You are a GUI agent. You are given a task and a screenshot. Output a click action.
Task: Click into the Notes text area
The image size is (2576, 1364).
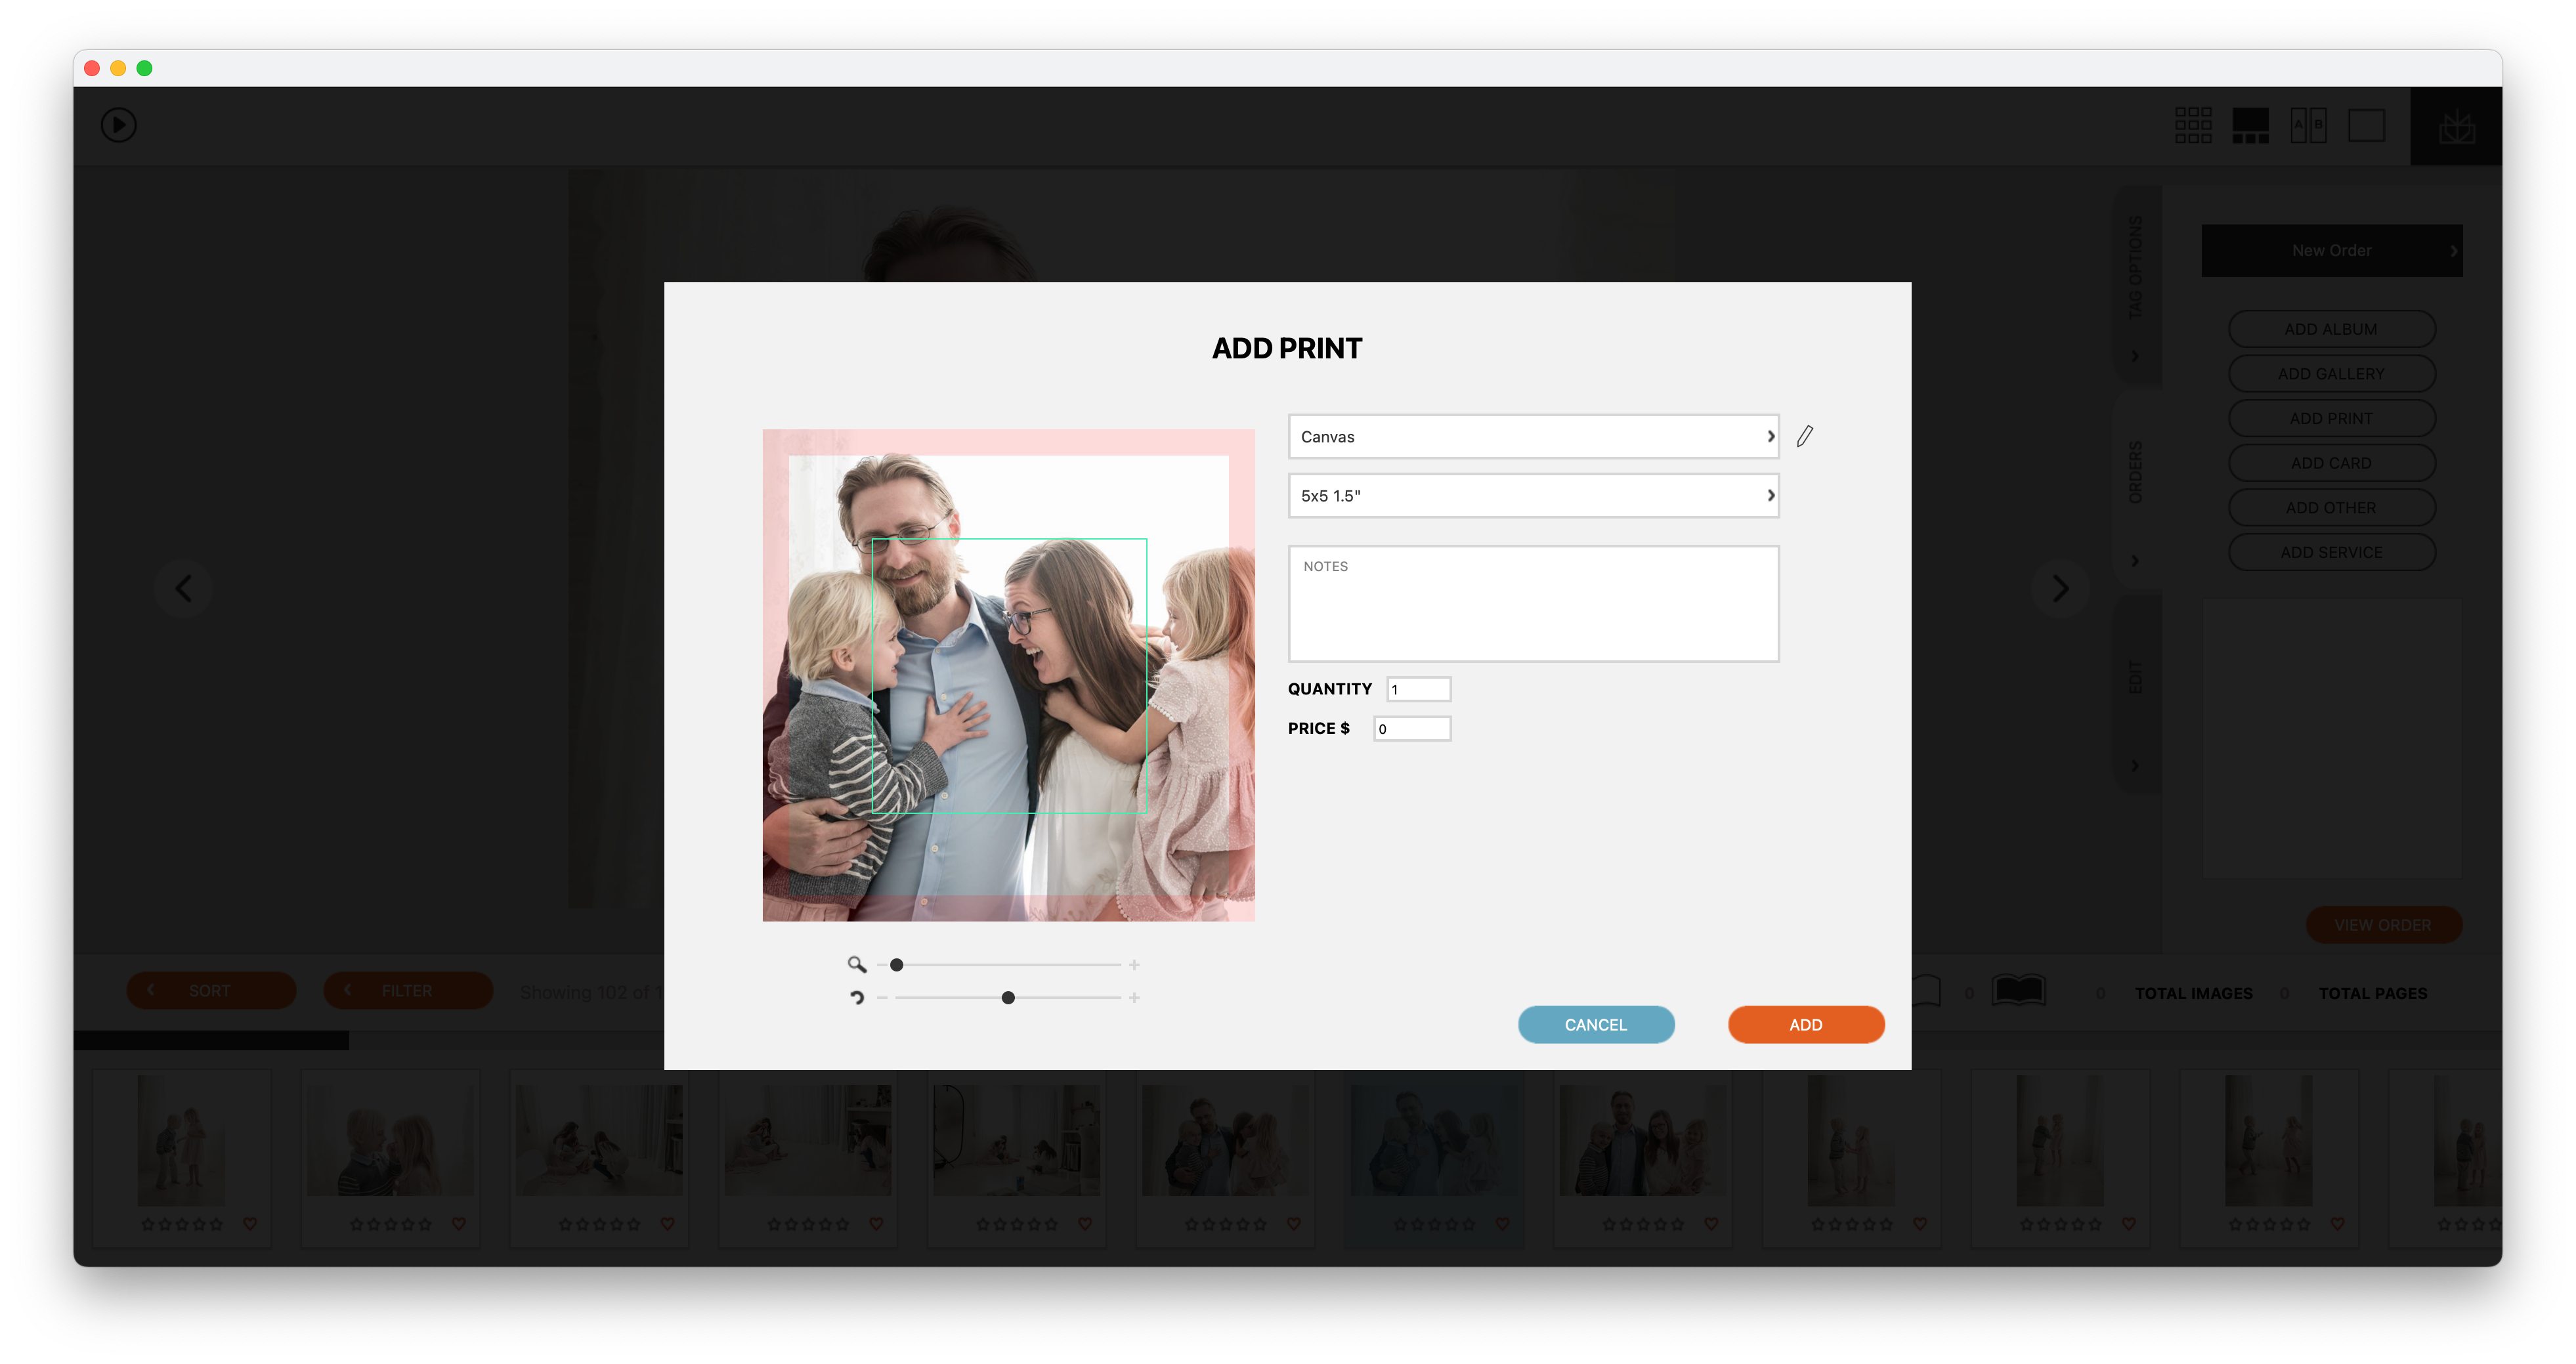pyautogui.click(x=1533, y=603)
